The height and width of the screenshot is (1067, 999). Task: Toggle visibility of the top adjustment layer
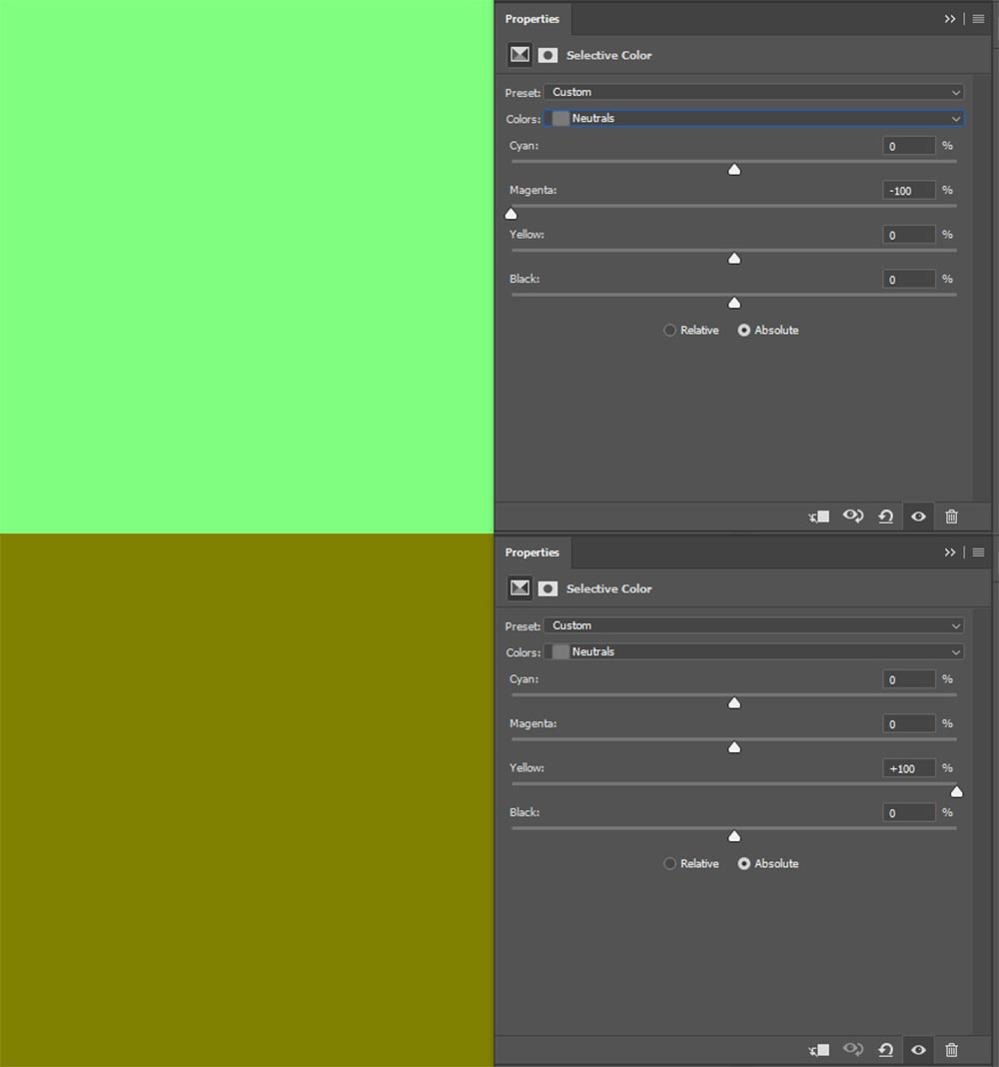click(x=918, y=517)
